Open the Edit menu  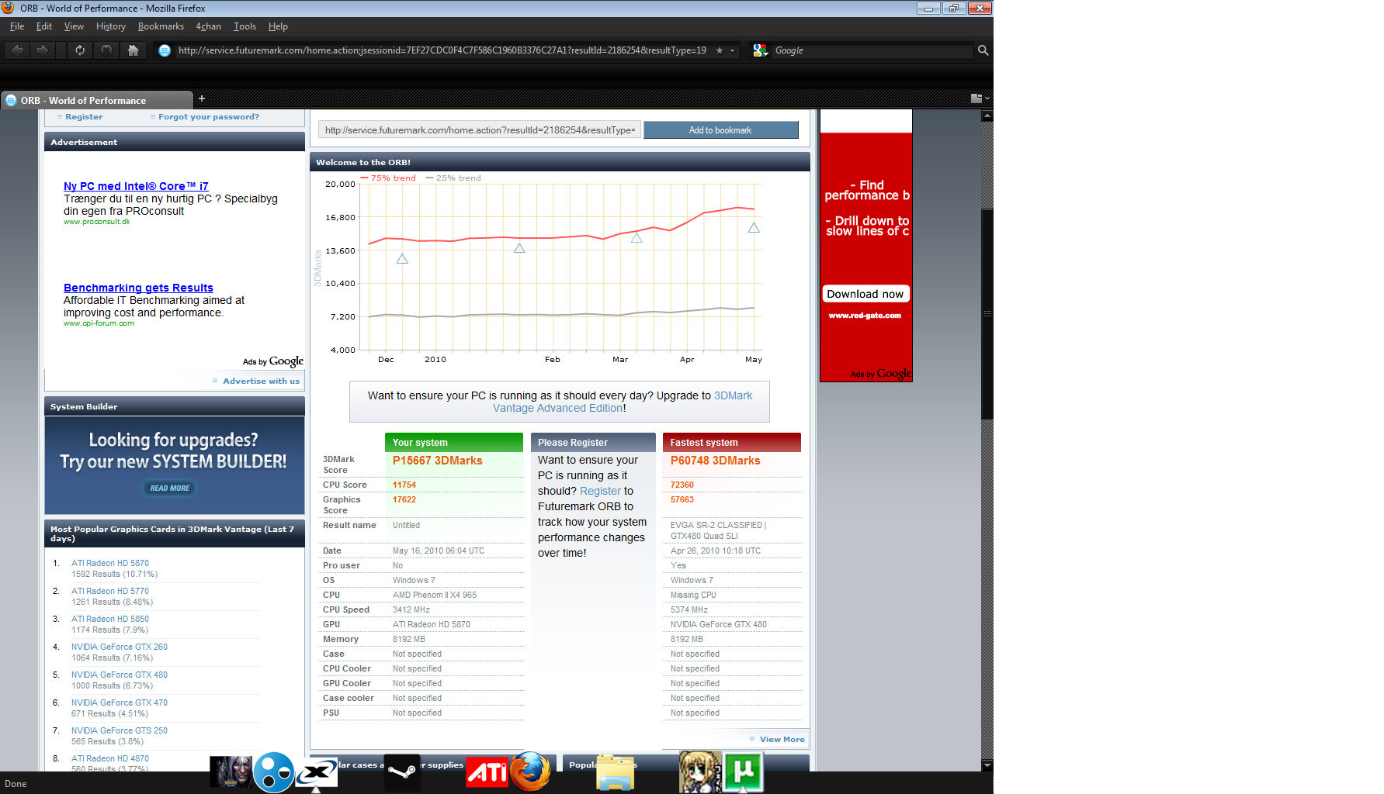(x=44, y=26)
